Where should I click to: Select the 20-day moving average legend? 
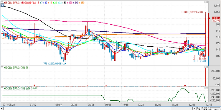[55, 3]
